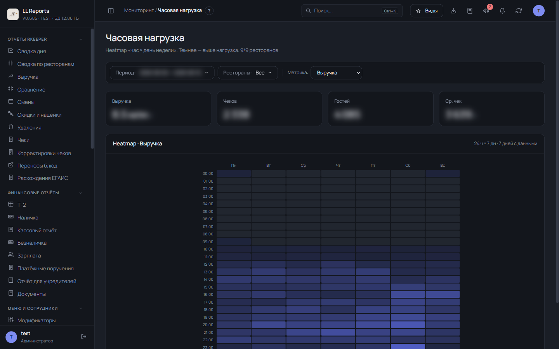Click the text "24 ч × 7 дн · 7 дней с данными"
Viewport: 559px width, 349px height.
pos(505,143)
